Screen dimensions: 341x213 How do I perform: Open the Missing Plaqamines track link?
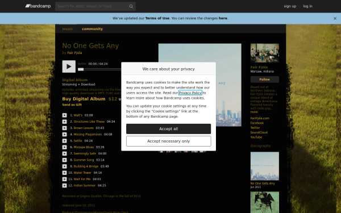pyautogui.click(x=88, y=134)
